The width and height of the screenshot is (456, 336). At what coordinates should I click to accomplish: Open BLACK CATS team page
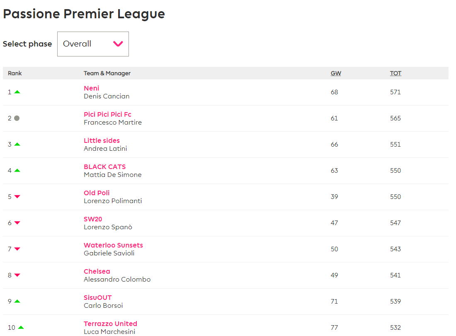(x=104, y=167)
